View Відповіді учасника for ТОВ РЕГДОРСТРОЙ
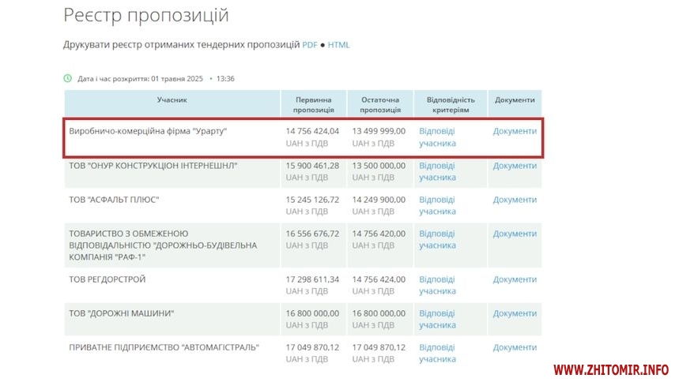 (x=437, y=285)
